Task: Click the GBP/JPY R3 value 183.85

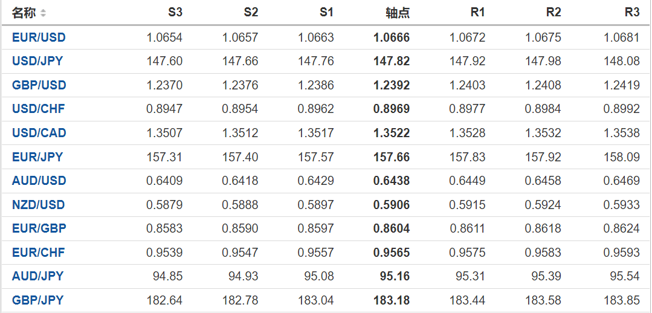Action: point(621,300)
